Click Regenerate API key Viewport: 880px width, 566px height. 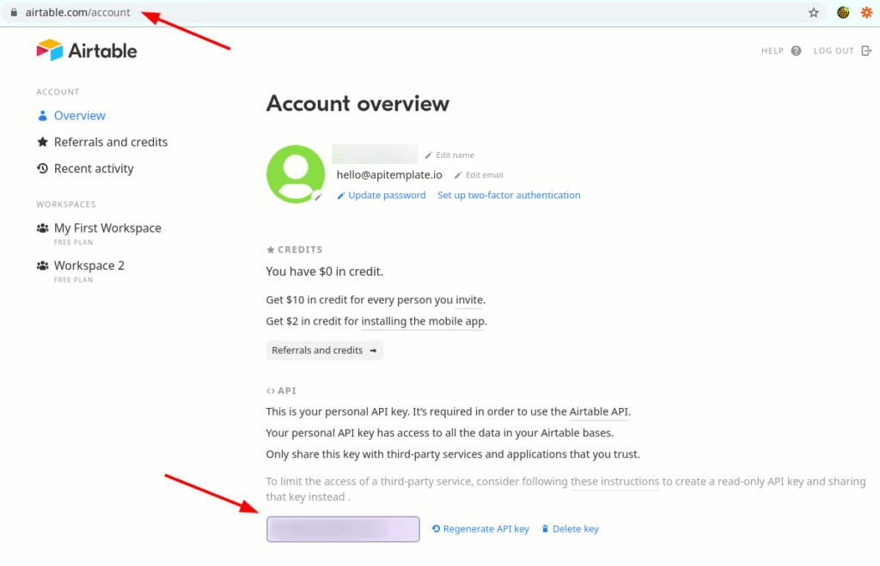point(486,529)
